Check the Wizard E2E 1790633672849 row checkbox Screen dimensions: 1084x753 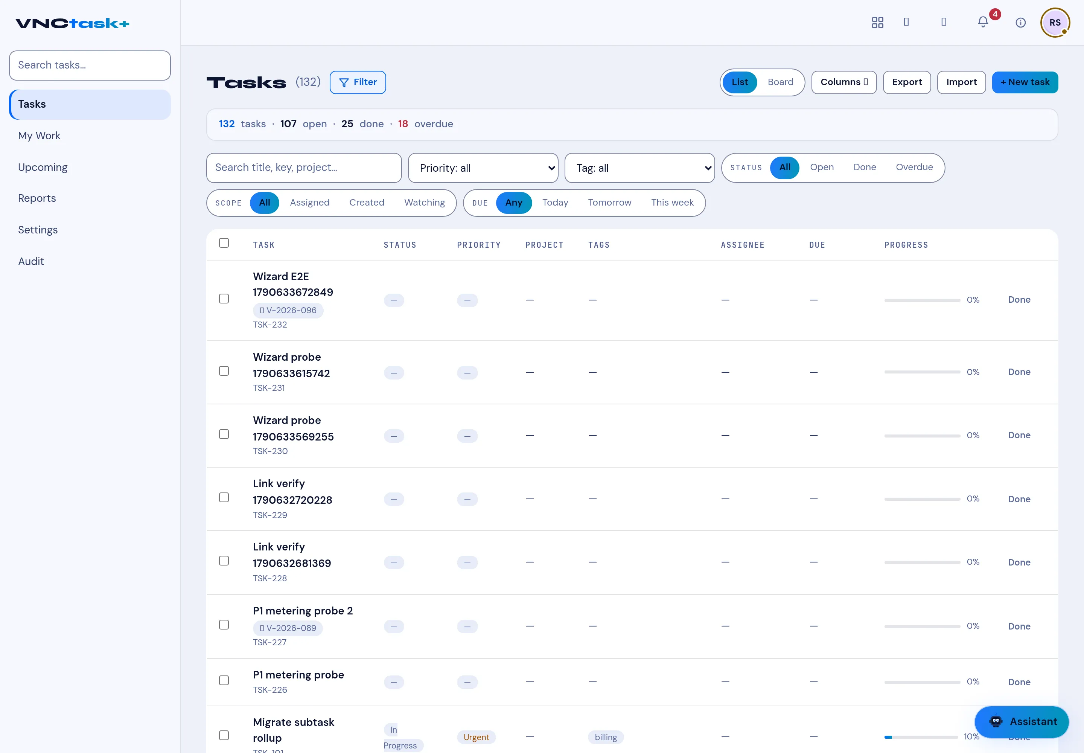click(224, 299)
